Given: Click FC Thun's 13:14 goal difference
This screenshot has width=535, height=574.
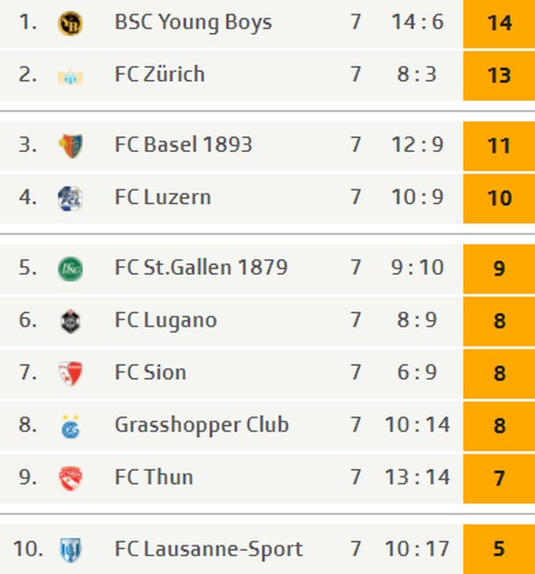Looking at the screenshot, I should [x=417, y=477].
